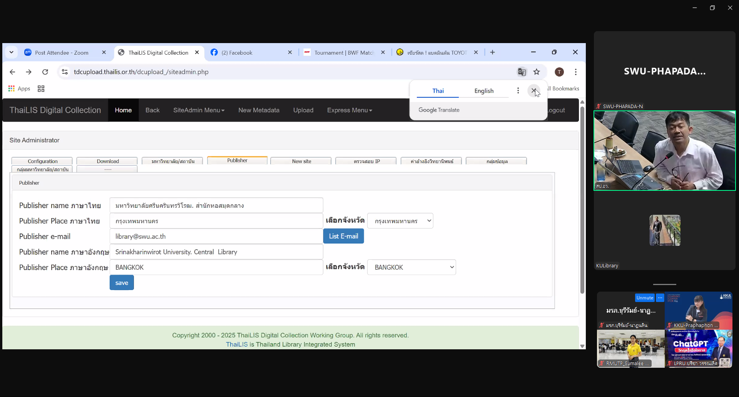Open the มหาวิทยาลัย/สถาบัน tab
This screenshot has width=739, height=397.
(173, 161)
